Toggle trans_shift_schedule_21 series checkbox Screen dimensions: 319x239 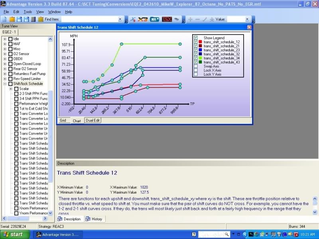195,46
